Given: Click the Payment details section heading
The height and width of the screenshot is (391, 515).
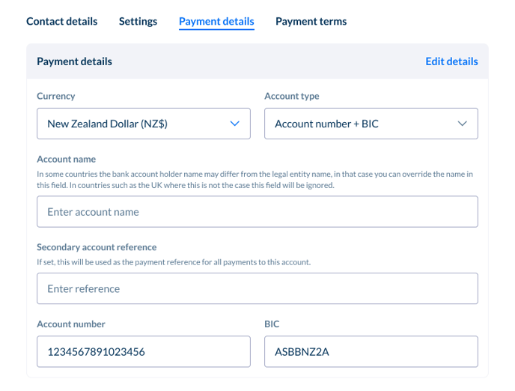Looking at the screenshot, I should [74, 61].
